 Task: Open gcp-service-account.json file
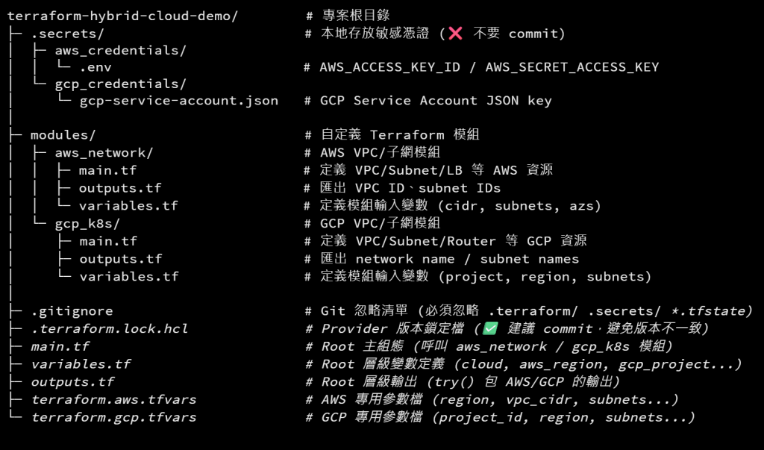179,101
